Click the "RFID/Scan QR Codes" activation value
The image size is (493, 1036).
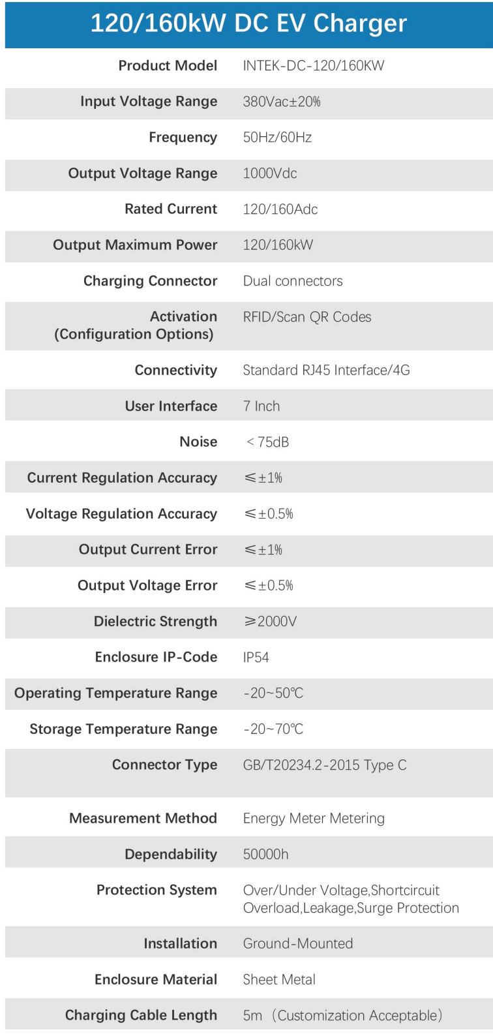pyautogui.click(x=306, y=317)
